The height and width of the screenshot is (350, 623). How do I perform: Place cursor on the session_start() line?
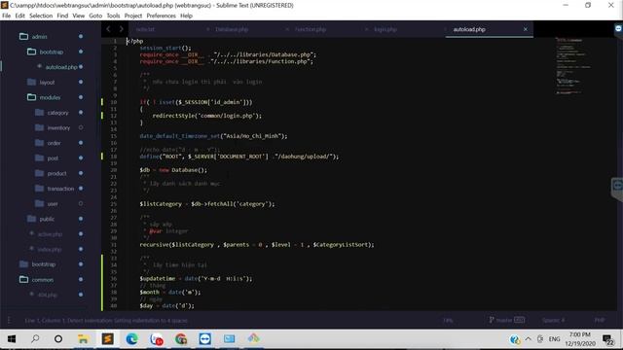tap(165, 48)
